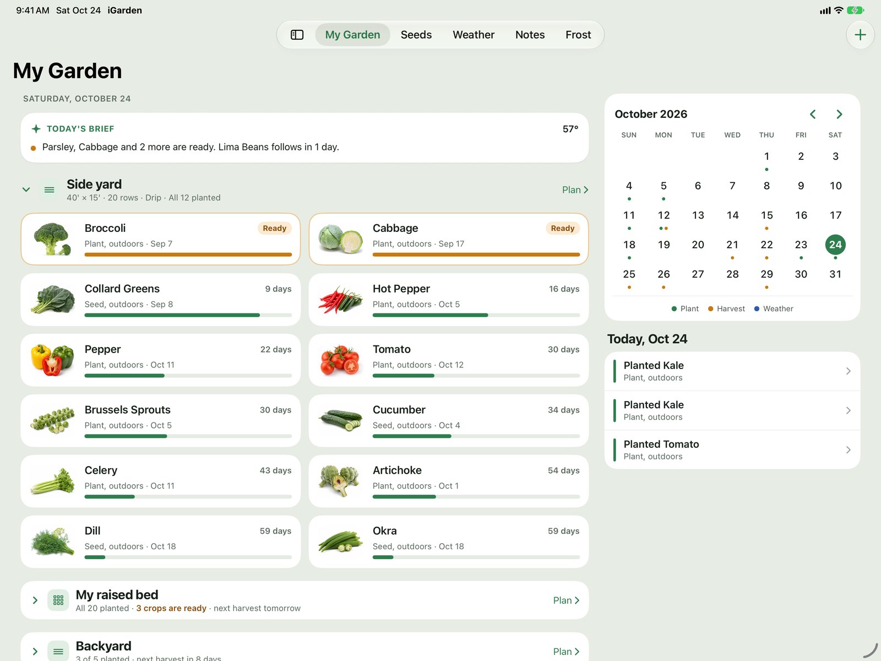The width and height of the screenshot is (881, 661).
Task: Click the Side yard rows layout icon
Action: (x=49, y=189)
